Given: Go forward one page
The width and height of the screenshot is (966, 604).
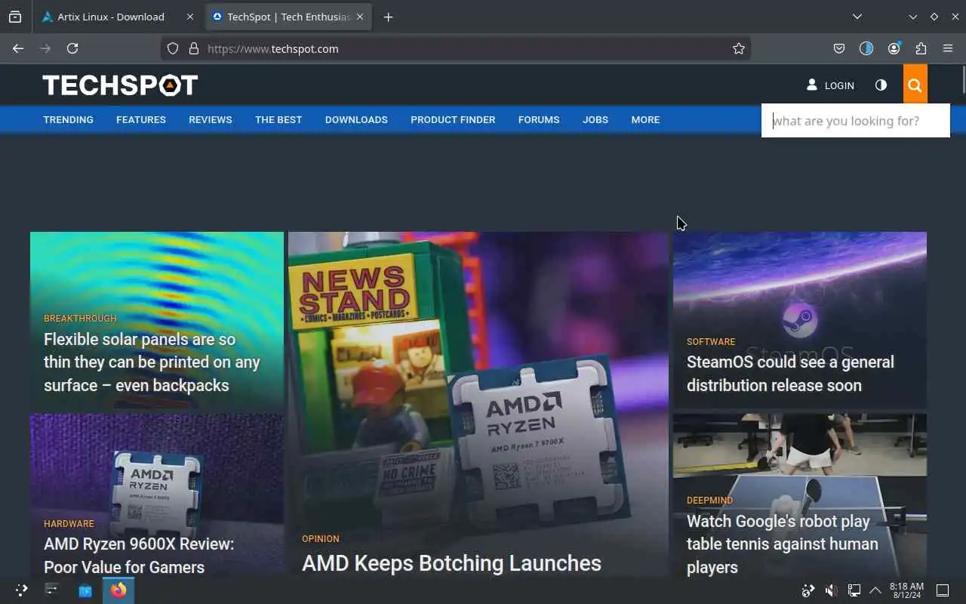Looking at the screenshot, I should pyautogui.click(x=45, y=48).
